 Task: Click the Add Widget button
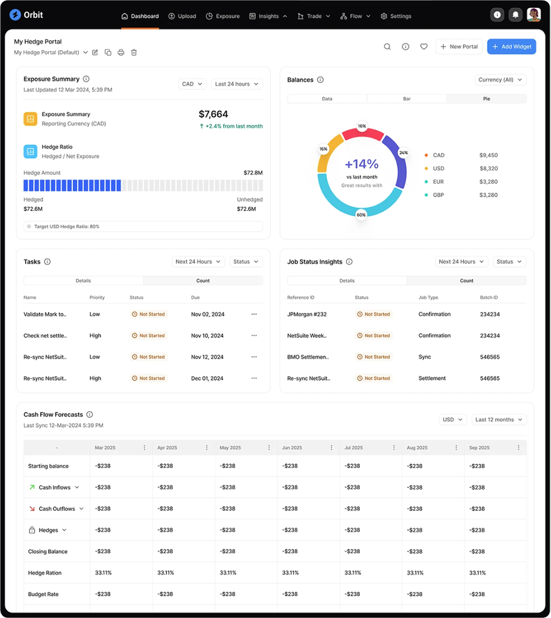point(511,47)
